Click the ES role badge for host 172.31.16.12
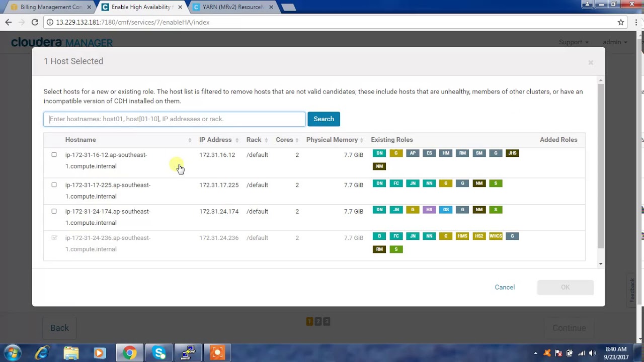 click(x=429, y=153)
